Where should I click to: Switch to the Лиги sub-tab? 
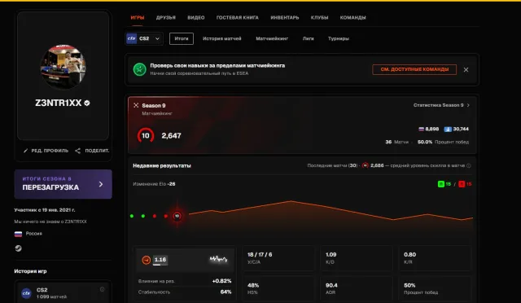pos(308,38)
